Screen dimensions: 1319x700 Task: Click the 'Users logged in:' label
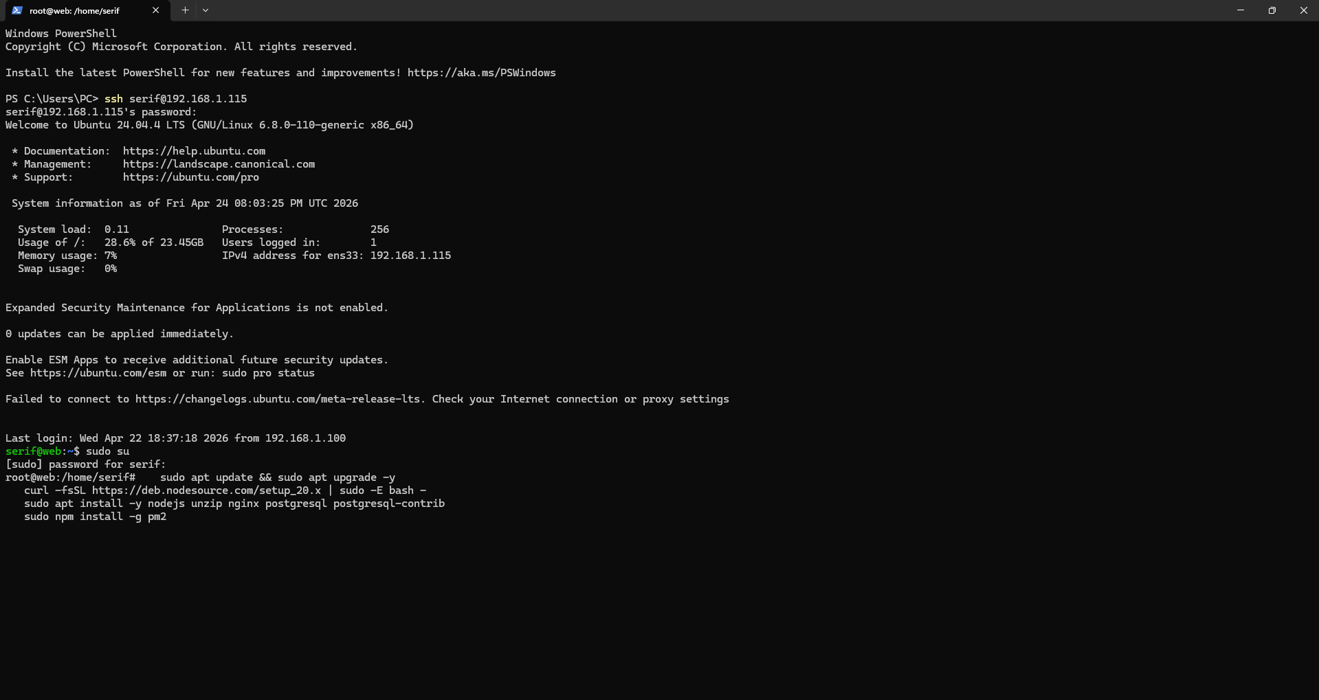[x=271, y=242]
